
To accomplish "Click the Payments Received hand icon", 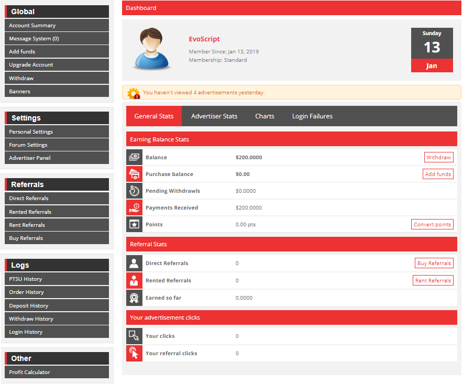I will pos(134,207).
